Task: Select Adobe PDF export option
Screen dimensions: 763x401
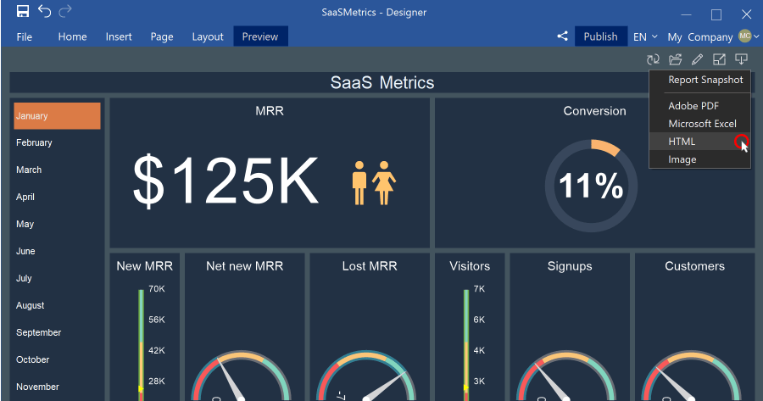Action: point(693,106)
